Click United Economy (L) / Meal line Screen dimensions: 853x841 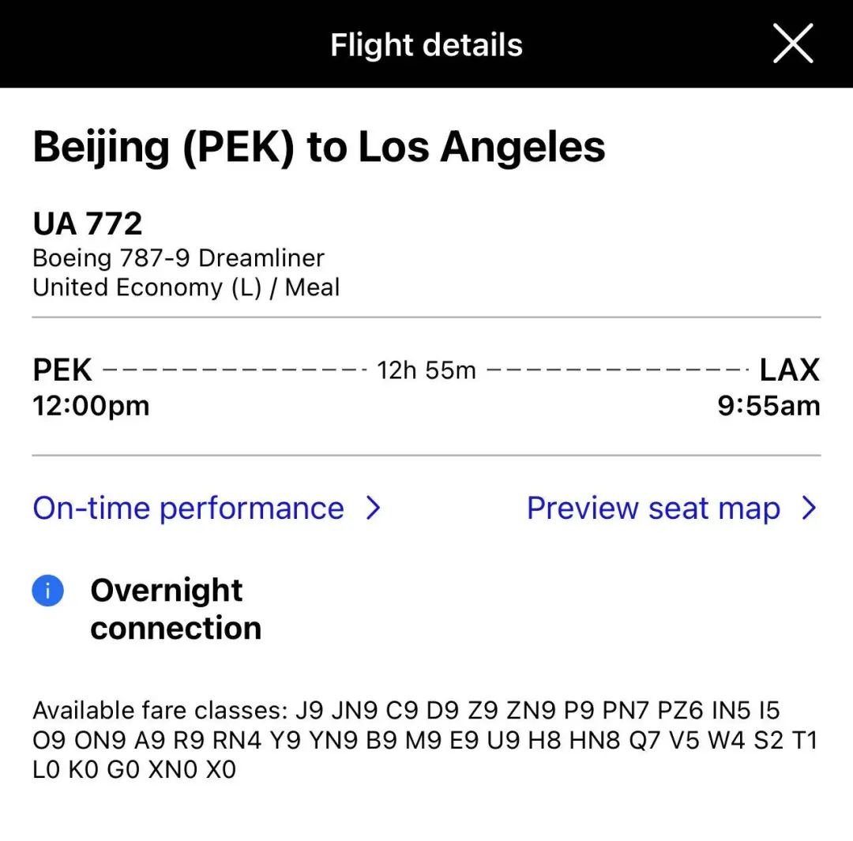pyautogui.click(x=186, y=287)
